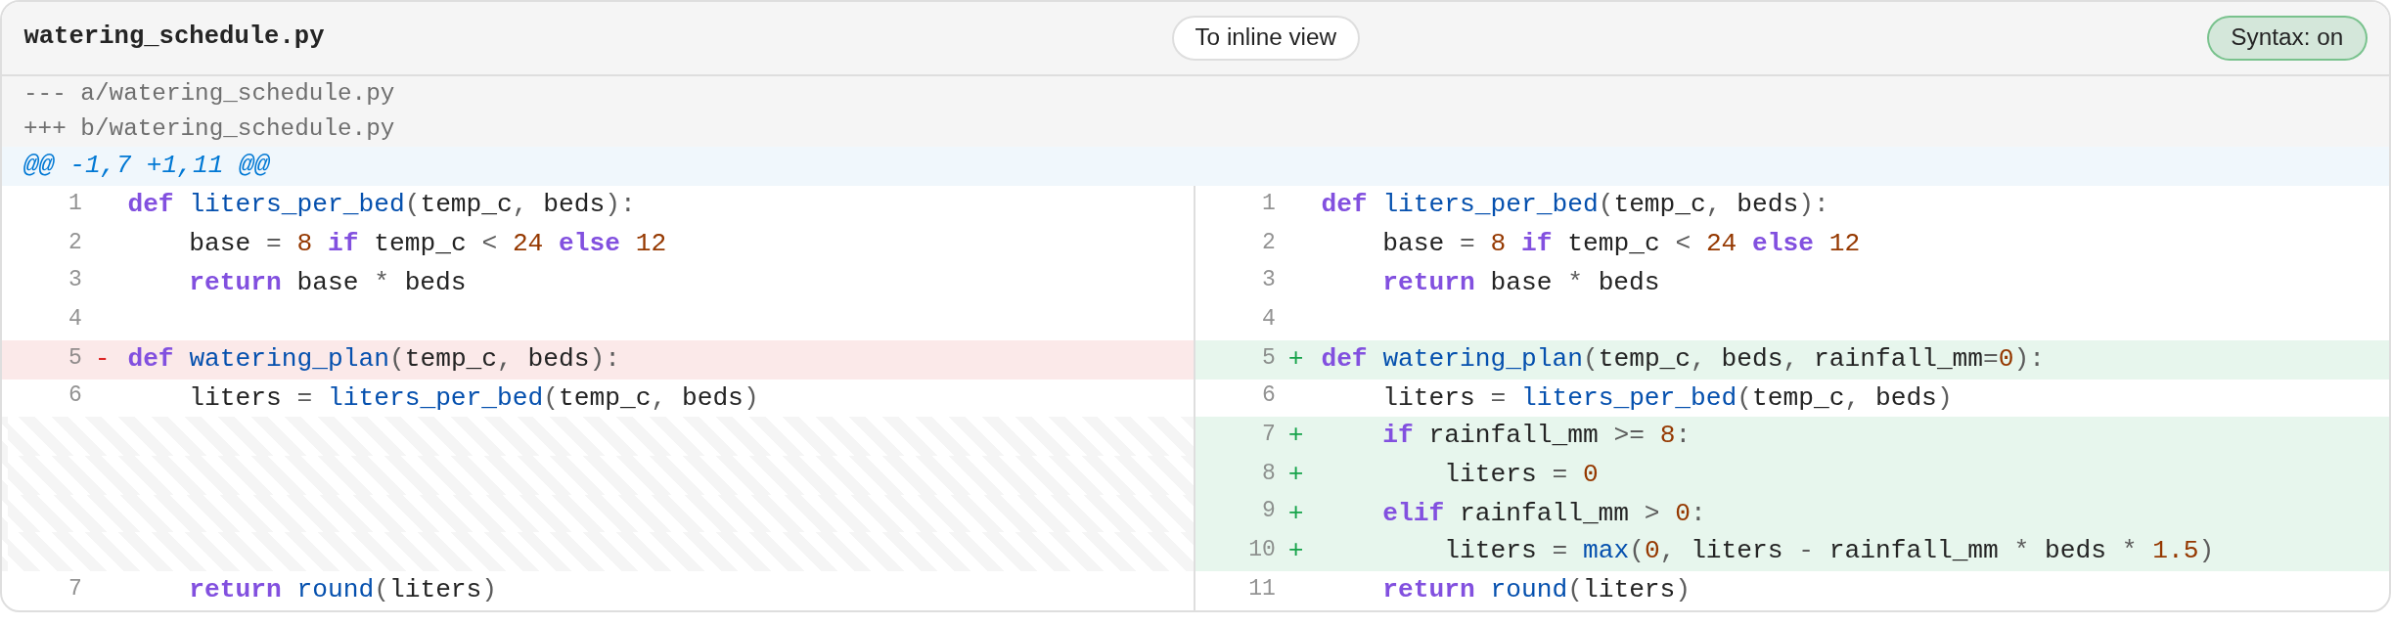This screenshot has height=626, width=2391.
Task: Click the plus marker on right line 9
Action: (x=1295, y=513)
